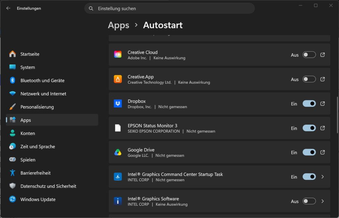The width and height of the screenshot is (339, 218).
Task: Turn on Intel Graphics Software toggle
Action: coord(309,201)
